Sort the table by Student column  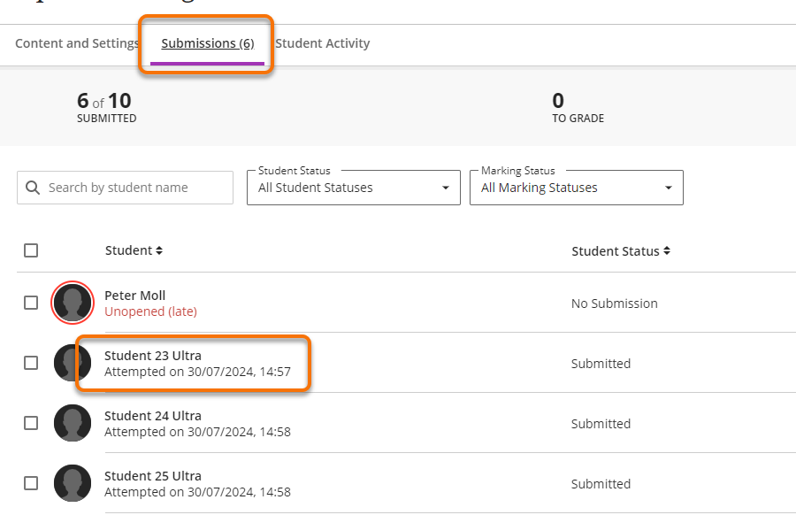coord(134,250)
